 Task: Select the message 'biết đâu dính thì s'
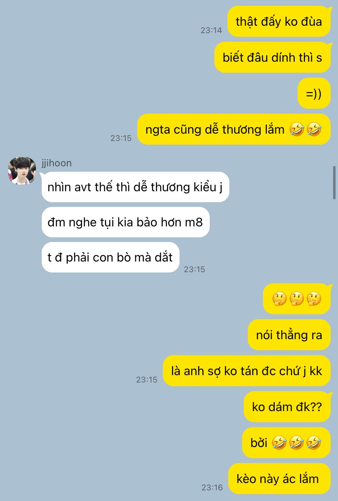pyautogui.click(x=272, y=57)
